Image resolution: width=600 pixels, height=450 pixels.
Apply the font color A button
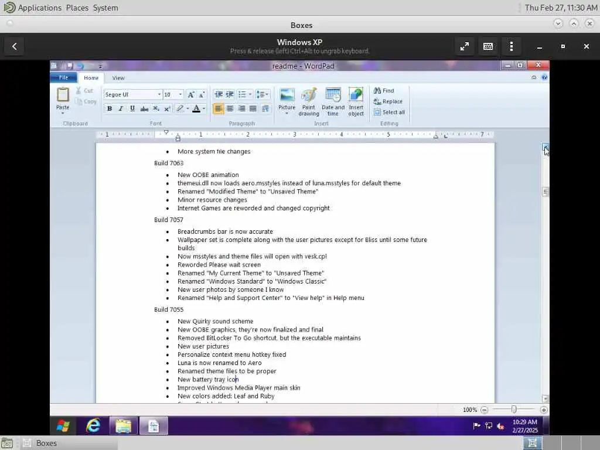click(196, 108)
